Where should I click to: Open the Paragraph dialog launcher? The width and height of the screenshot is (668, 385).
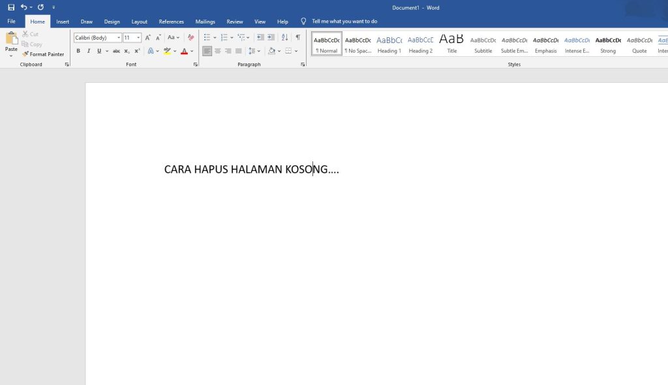click(303, 65)
